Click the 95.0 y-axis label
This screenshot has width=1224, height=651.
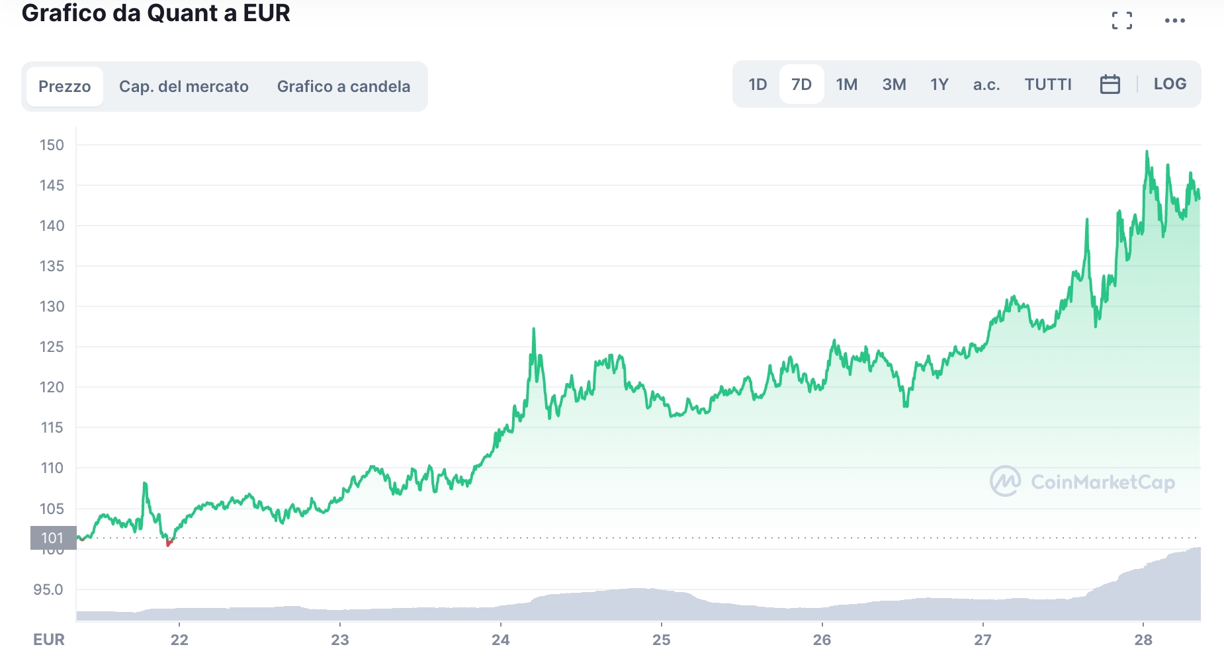(x=48, y=589)
